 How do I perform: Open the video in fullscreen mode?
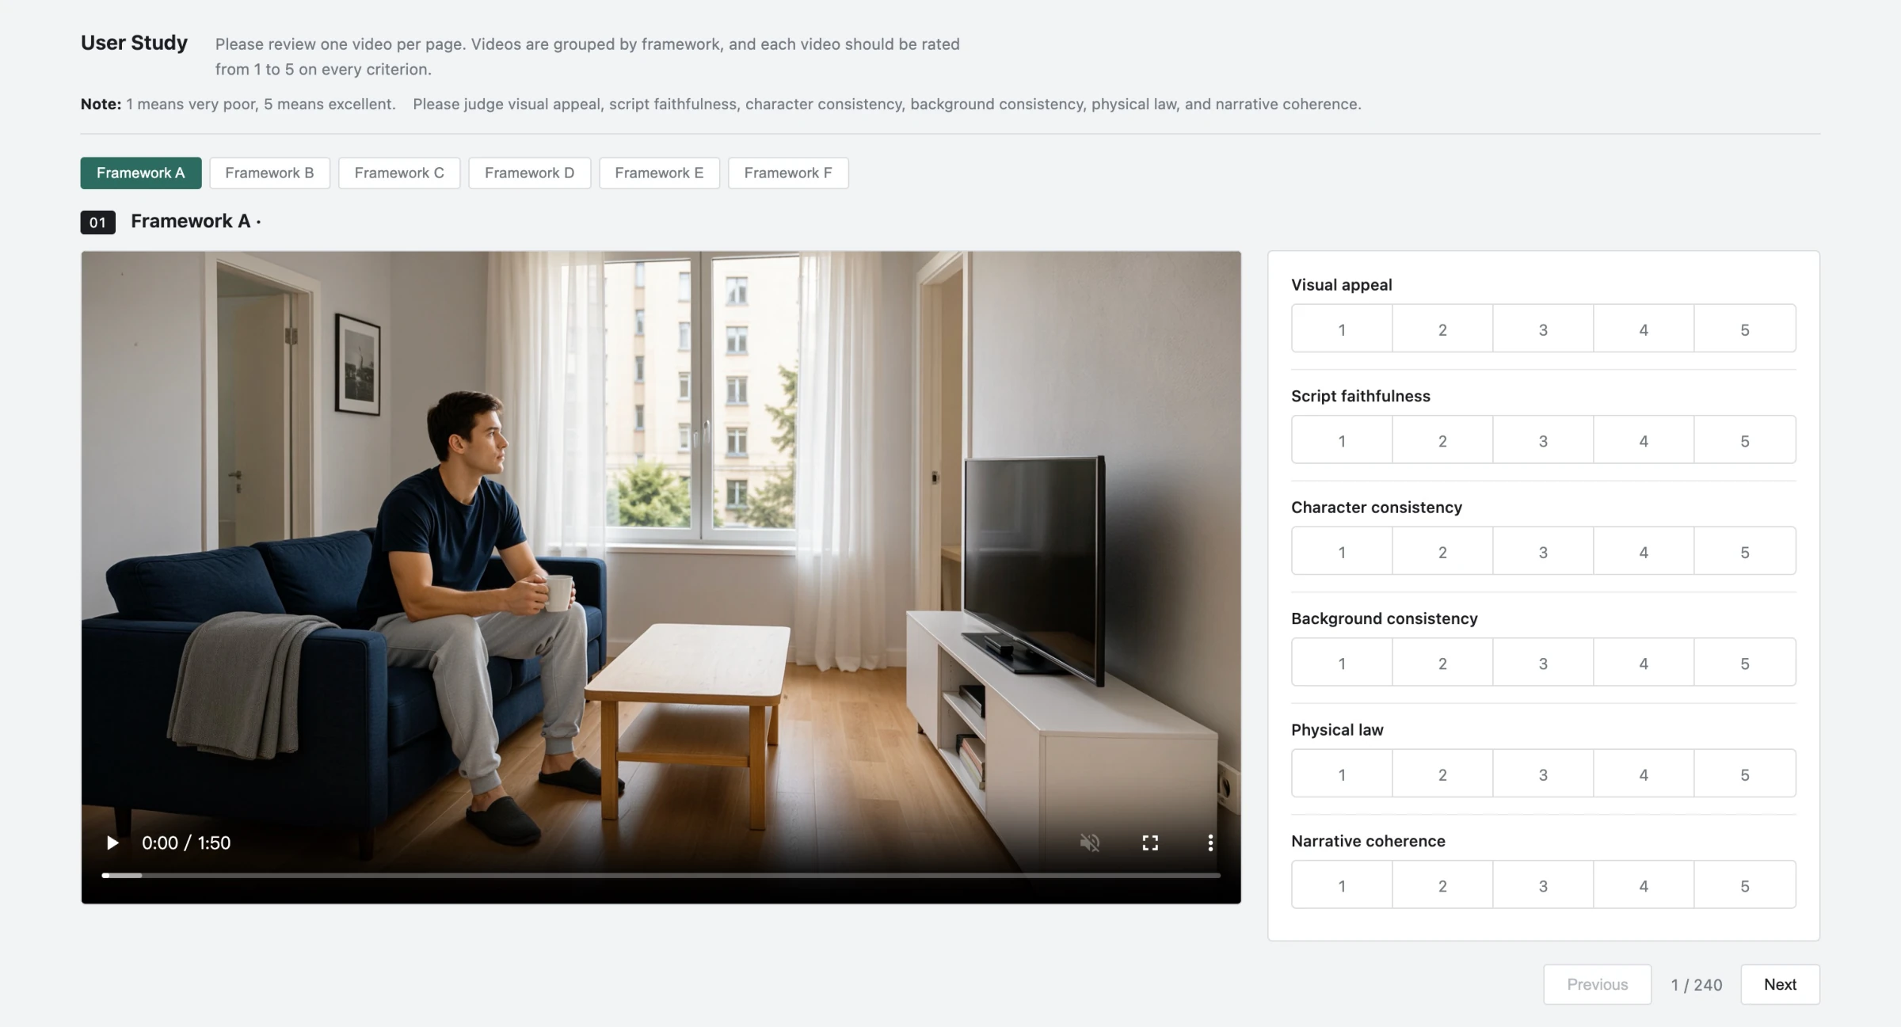1150,843
